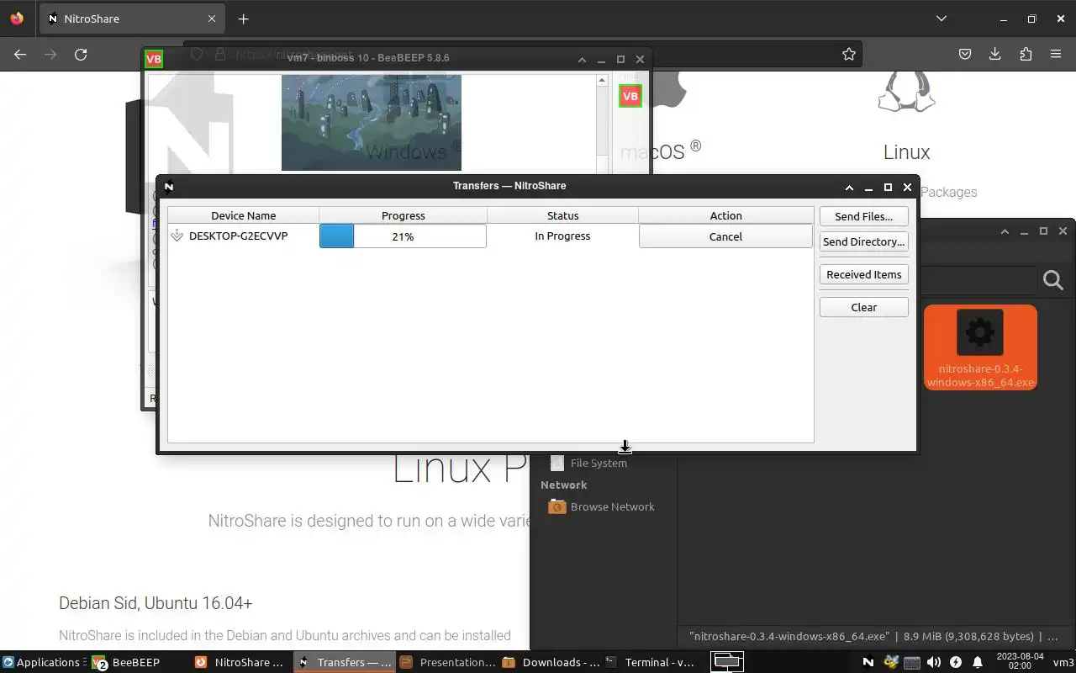Switch to the NitroShare browser tab
The height and width of the screenshot is (673, 1076).
130,19
